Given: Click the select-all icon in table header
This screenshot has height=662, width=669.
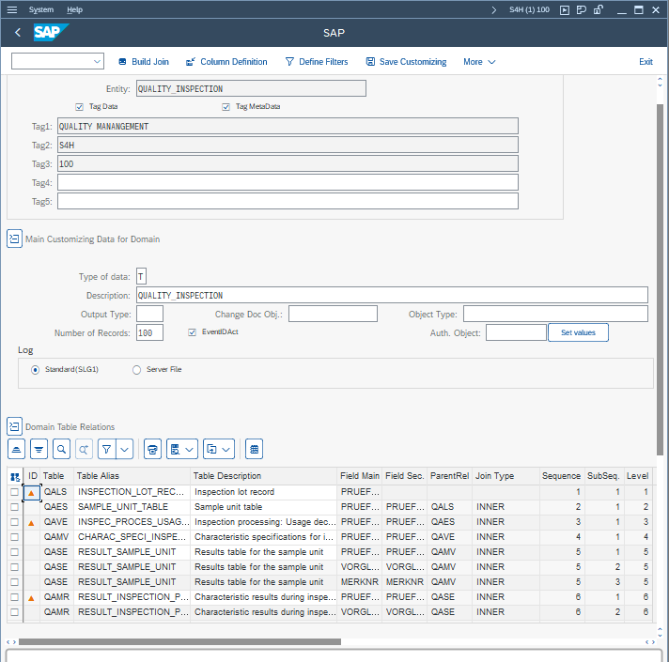Looking at the screenshot, I should (14, 476).
